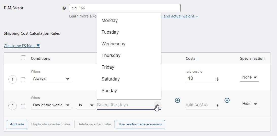Click the Shipping Cost Calculation Rules heading
This screenshot has width=277, height=136.
pos(32,33)
